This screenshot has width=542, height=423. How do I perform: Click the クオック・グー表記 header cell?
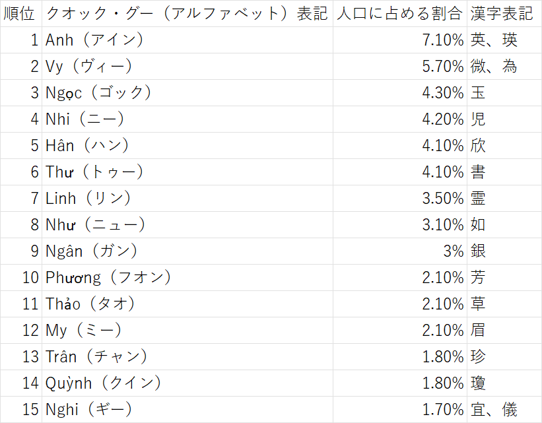[187, 13]
